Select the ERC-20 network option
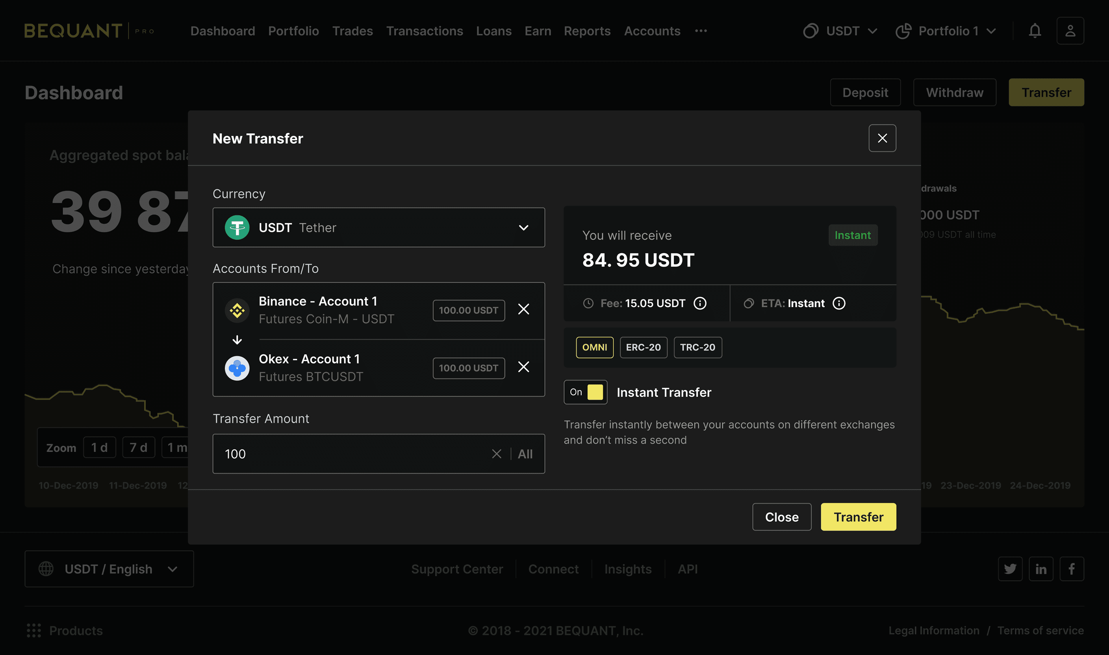The height and width of the screenshot is (655, 1109). (x=643, y=347)
